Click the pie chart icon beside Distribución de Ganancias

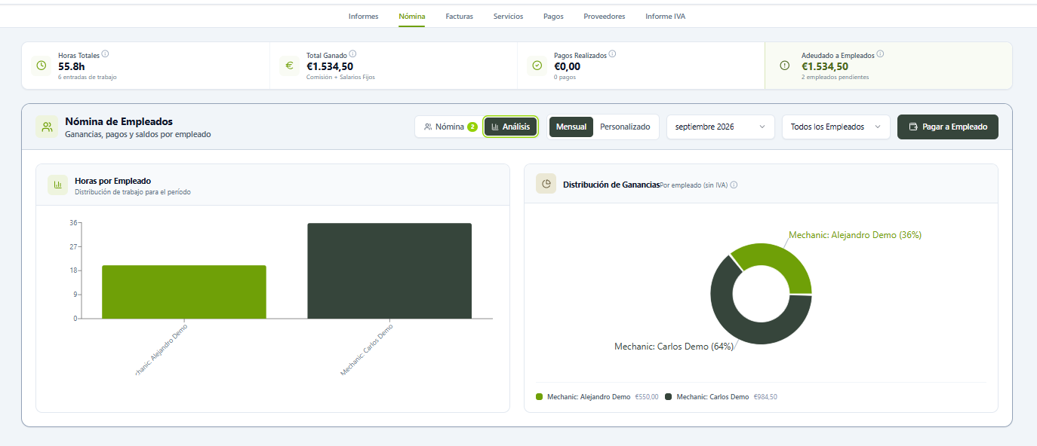tap(546, 185)
